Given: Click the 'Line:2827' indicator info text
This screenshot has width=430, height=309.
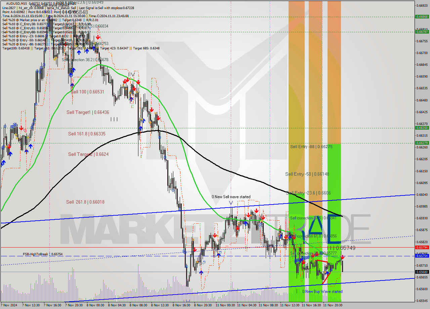Looking at the screenshot, I should 9,8.
